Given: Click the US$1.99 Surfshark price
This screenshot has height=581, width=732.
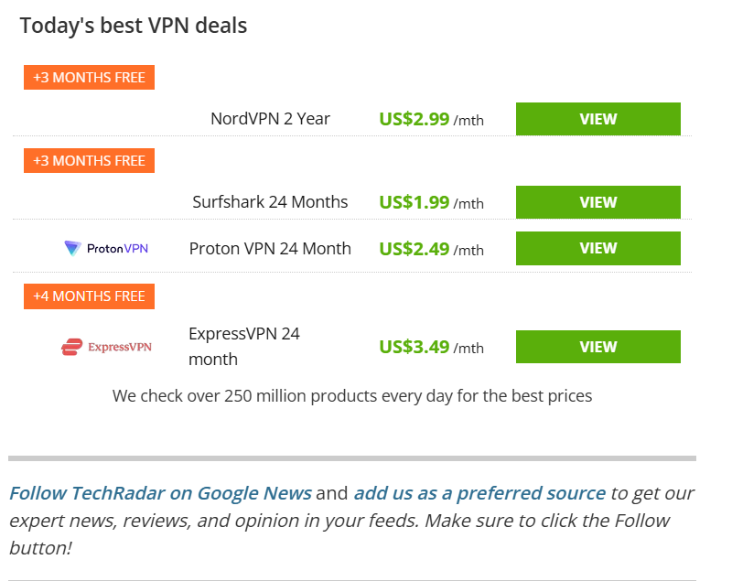Looking at the screenshot, I should coord(414,202).
